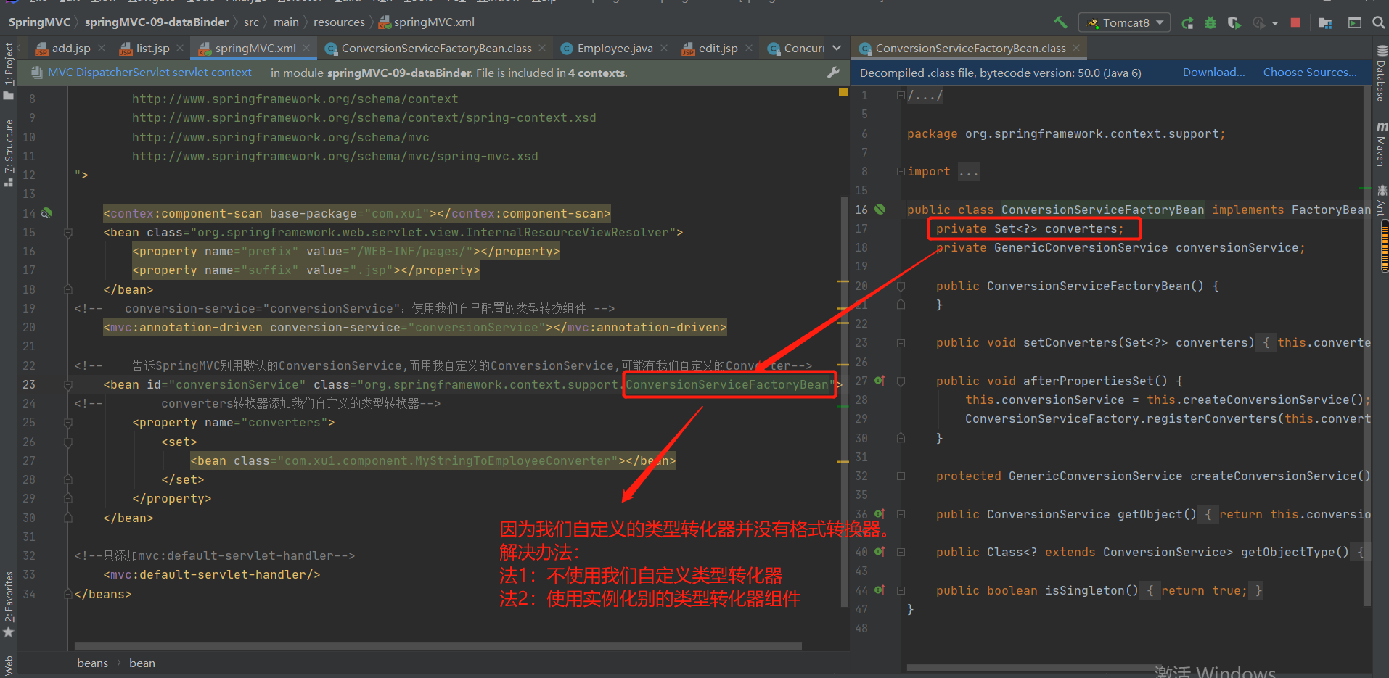Screen dimensions: 1389x678
Task: Click the Build Project hammer icon
Action: pos(1060,22)
